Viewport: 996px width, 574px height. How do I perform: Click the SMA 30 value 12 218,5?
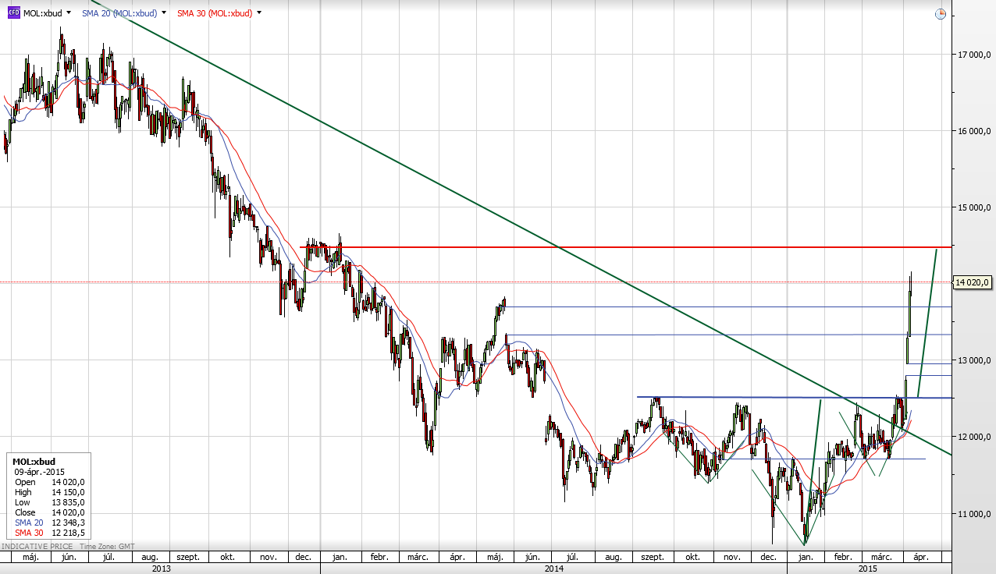[68, 533]
